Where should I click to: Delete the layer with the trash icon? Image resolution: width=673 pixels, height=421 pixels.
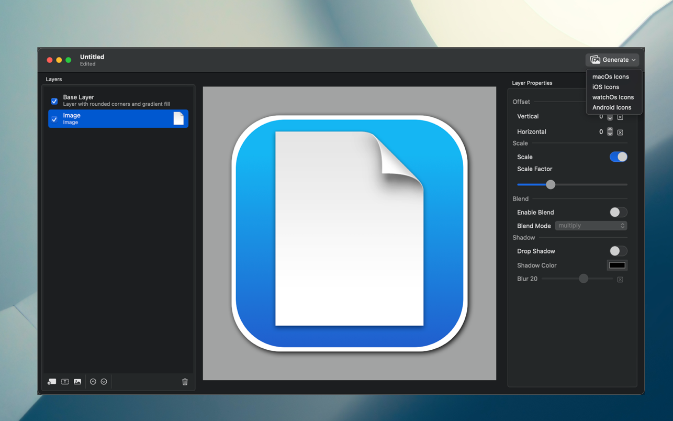[185, 382]
